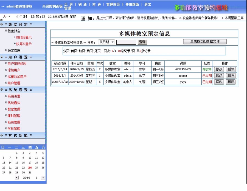Click 修改 for the yyyy row
Viewport: 247px width, 191px height.
(x=219, y=82)
